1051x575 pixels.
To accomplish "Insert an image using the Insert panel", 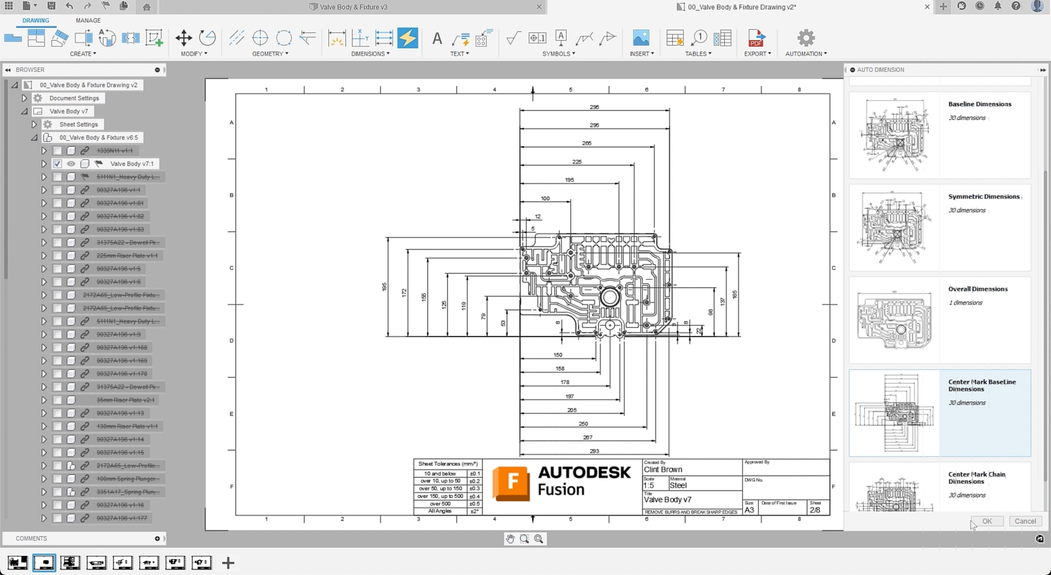I will (x=640, y=38).
